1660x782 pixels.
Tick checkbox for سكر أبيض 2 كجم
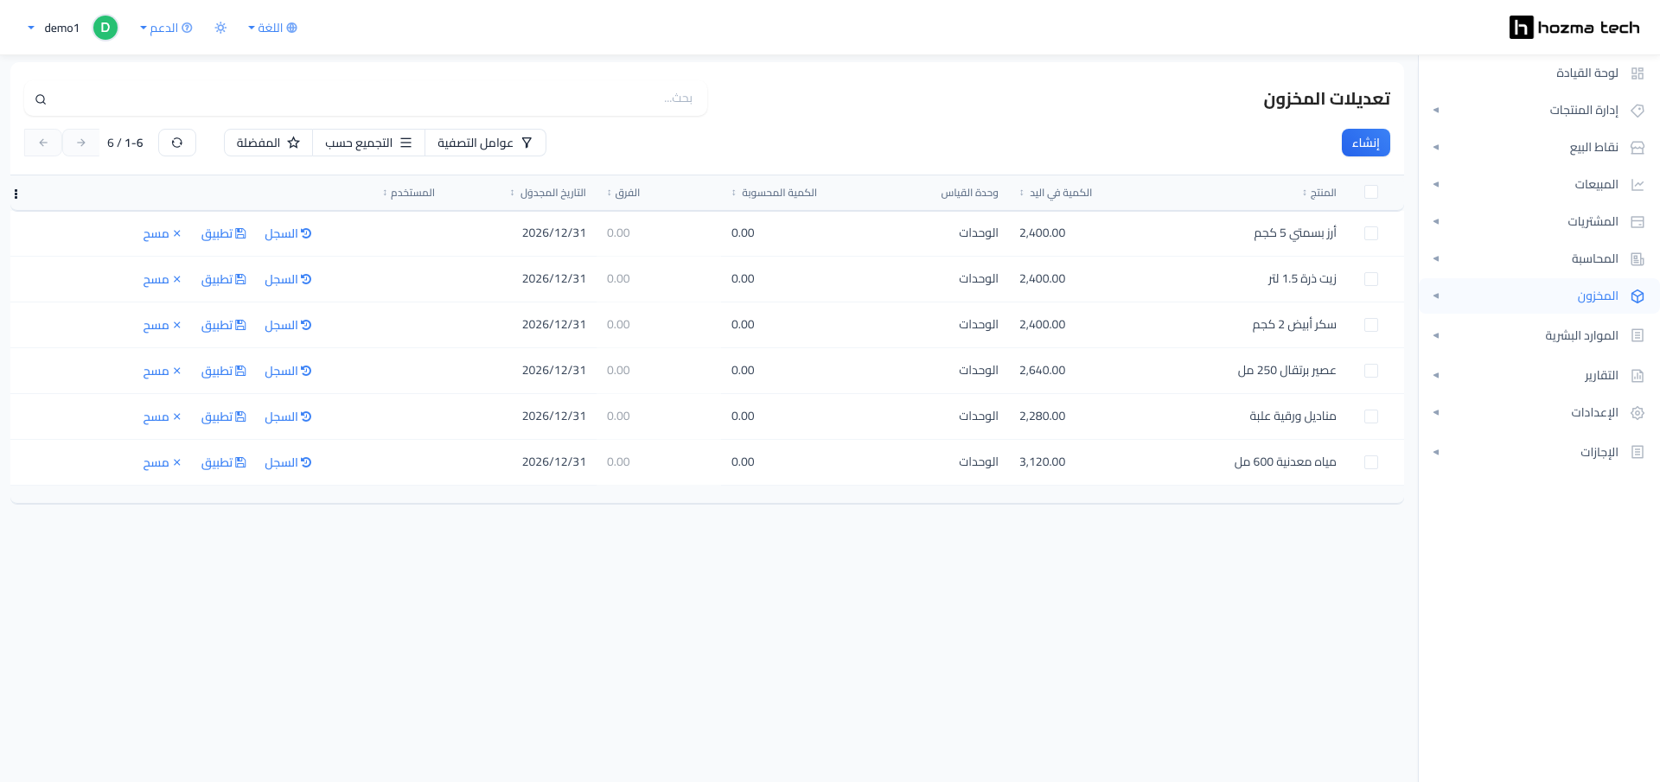click(x=1371, y=325)
